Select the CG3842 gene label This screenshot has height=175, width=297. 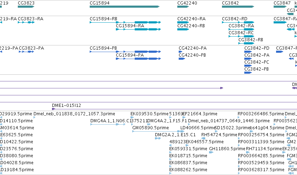(x=230, y=3)
